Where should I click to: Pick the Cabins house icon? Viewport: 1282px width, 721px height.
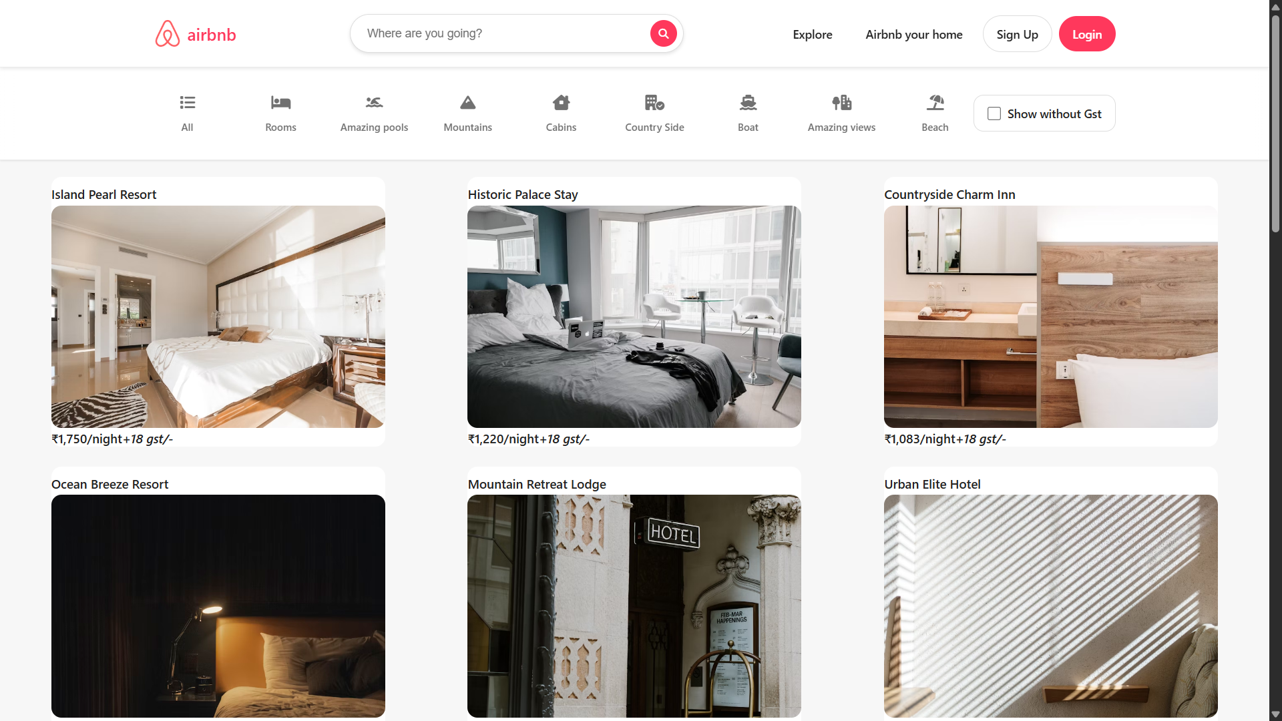tap(561, 103)
